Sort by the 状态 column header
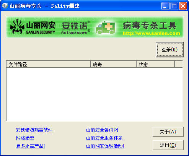The image size is (189, 156). 155,64
